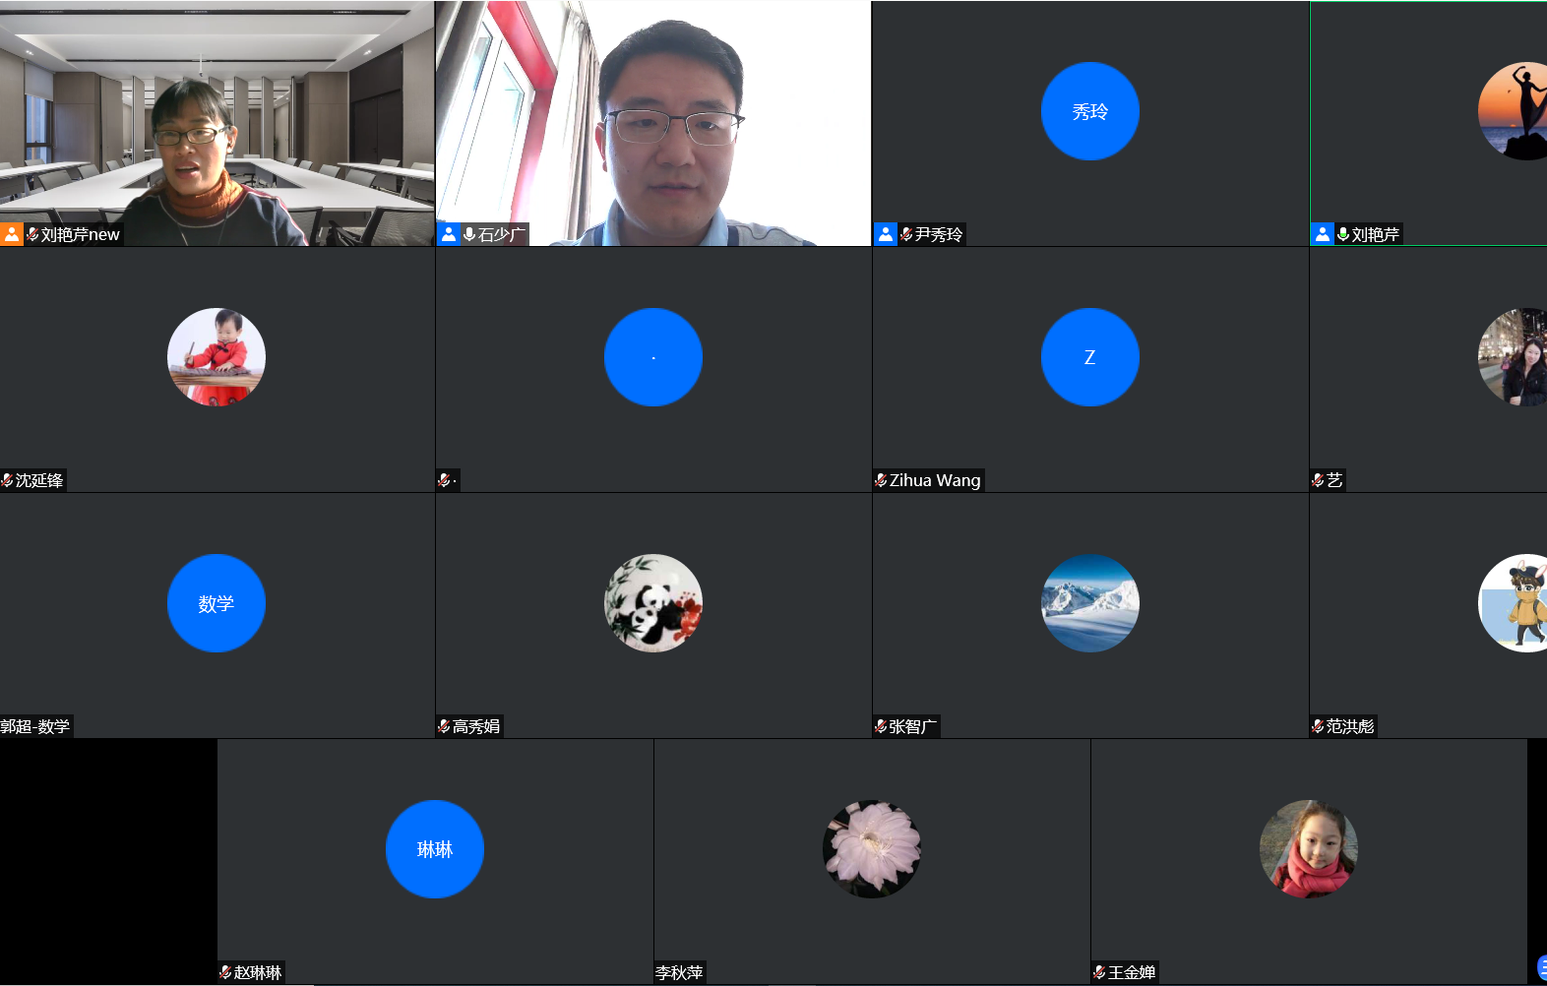Click the blue person icon beside 石少广
The width and height of the screenshot is (1547, 986).
tap(448, 234)
